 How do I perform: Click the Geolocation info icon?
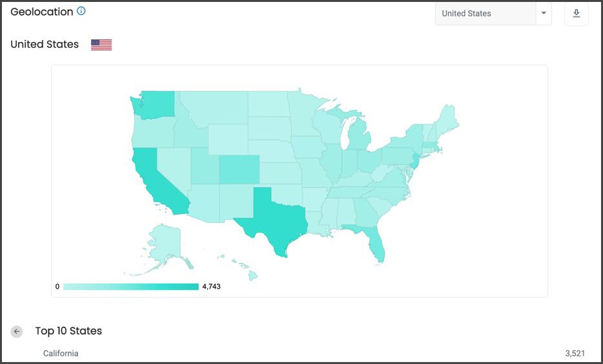81,11
